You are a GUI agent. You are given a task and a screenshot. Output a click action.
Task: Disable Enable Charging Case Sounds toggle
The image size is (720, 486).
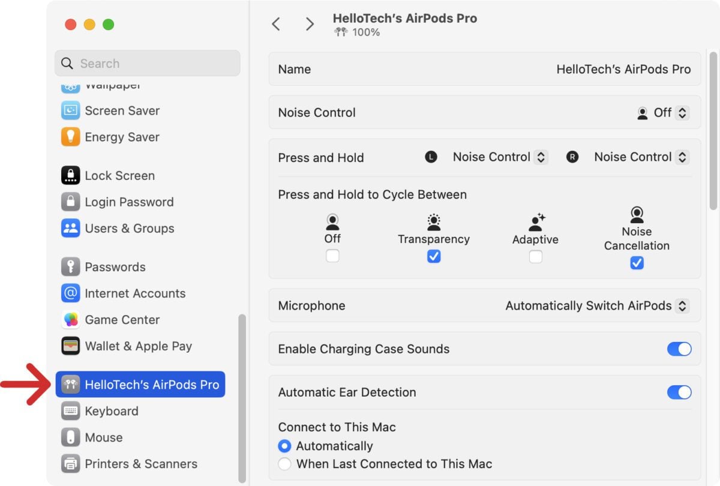679,349
